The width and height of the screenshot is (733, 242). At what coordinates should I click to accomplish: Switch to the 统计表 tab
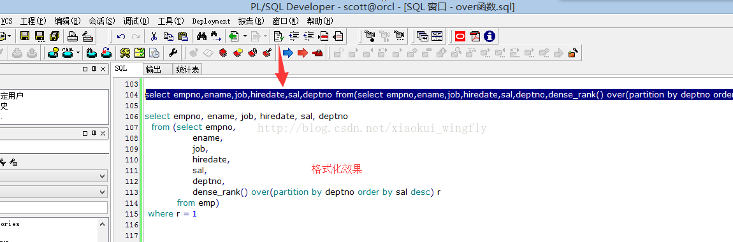click(187, 69)
